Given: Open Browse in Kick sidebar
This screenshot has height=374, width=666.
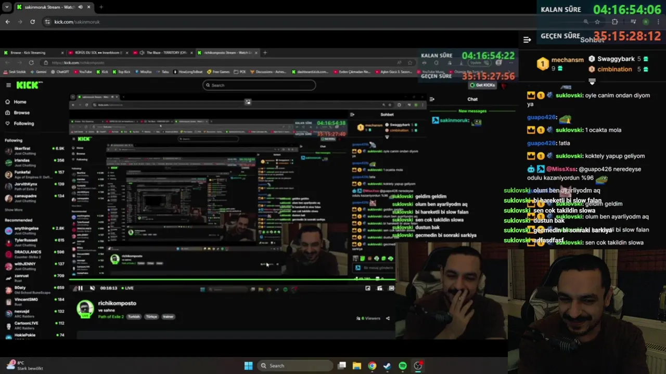Looking at the screenshot, I should tap(17, 113).
